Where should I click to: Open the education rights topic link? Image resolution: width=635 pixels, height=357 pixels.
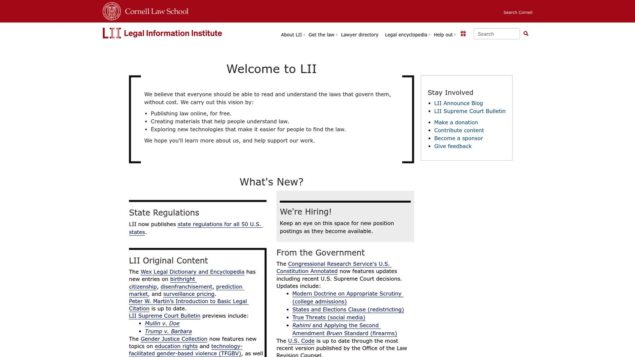(176, 347)
